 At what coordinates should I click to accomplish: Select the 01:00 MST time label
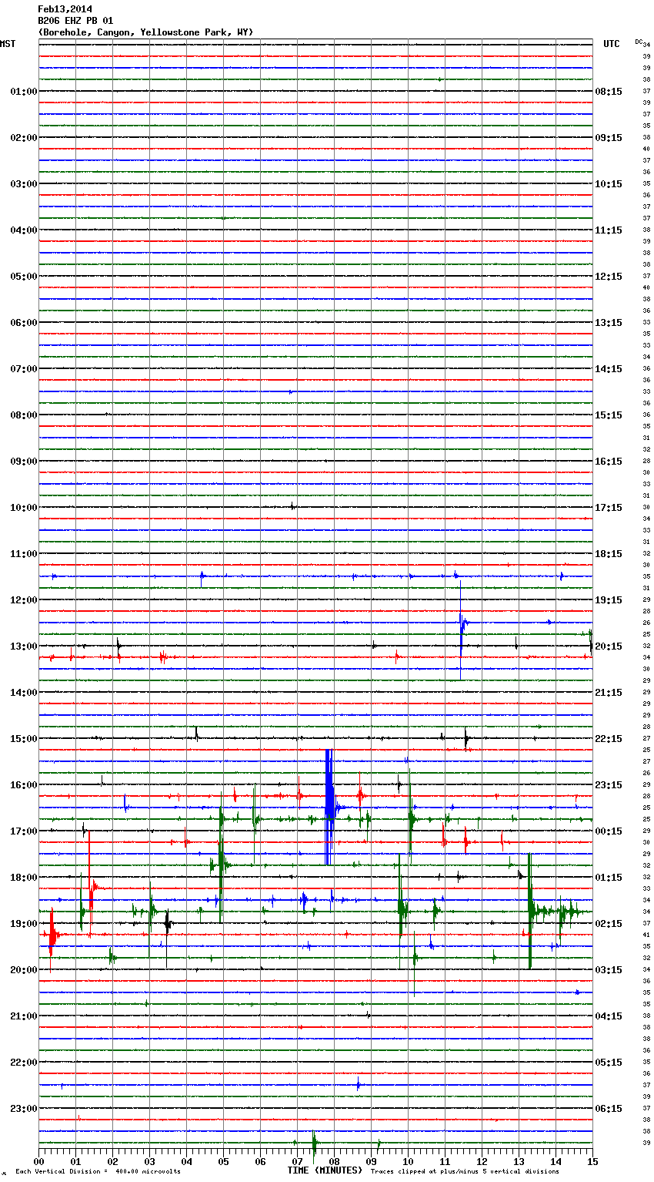[x=23, y=92]
